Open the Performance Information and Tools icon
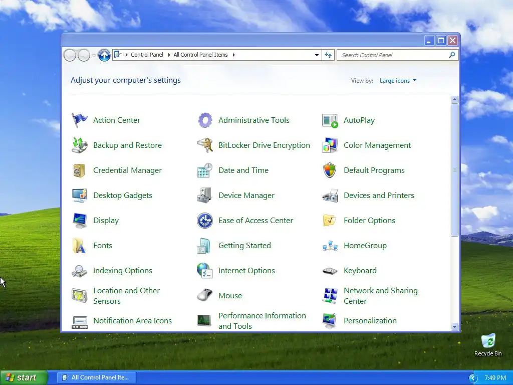 [x=204, y=320]
